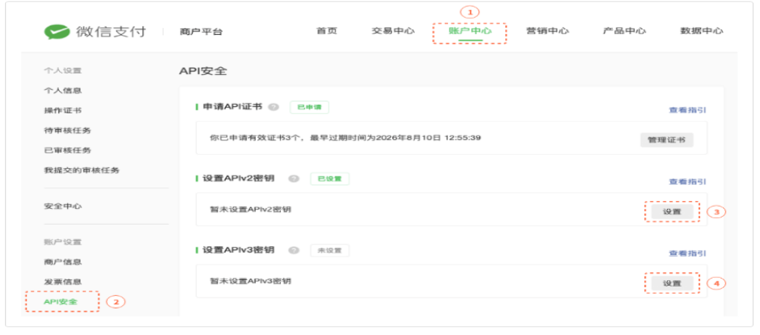Open 个人信息 in sidebar
Screen dimensions: 760x335
[x=62, y=91]
